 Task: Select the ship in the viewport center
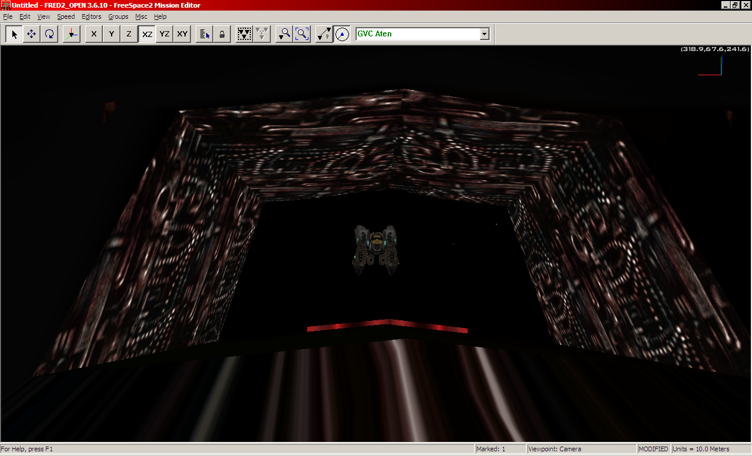pos(377,250)
